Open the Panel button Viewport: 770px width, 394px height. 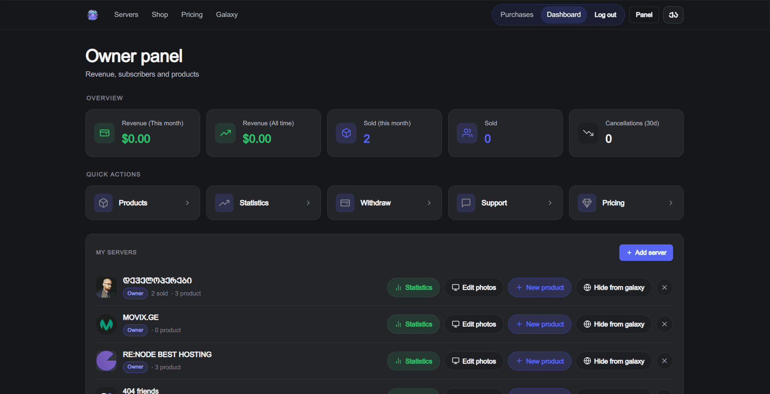point(644,15)
